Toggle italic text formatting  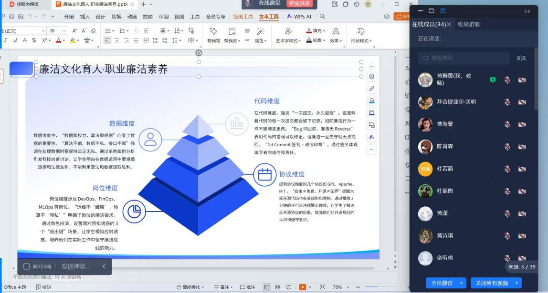point(6,40)
